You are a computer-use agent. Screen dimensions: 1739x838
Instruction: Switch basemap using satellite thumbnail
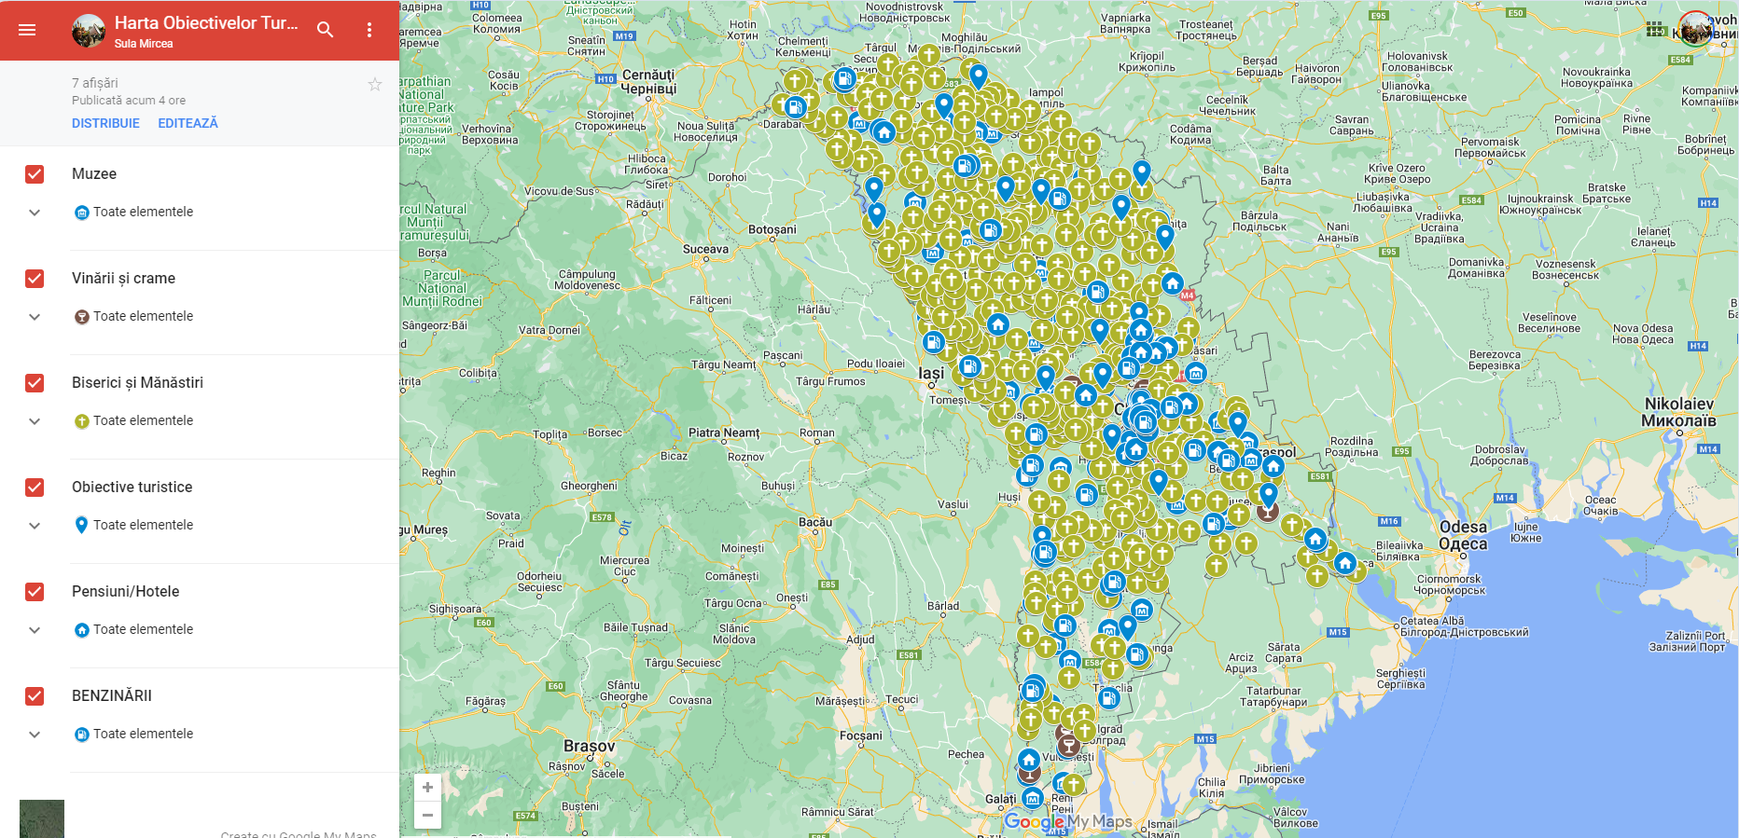(x=42, y=818)
